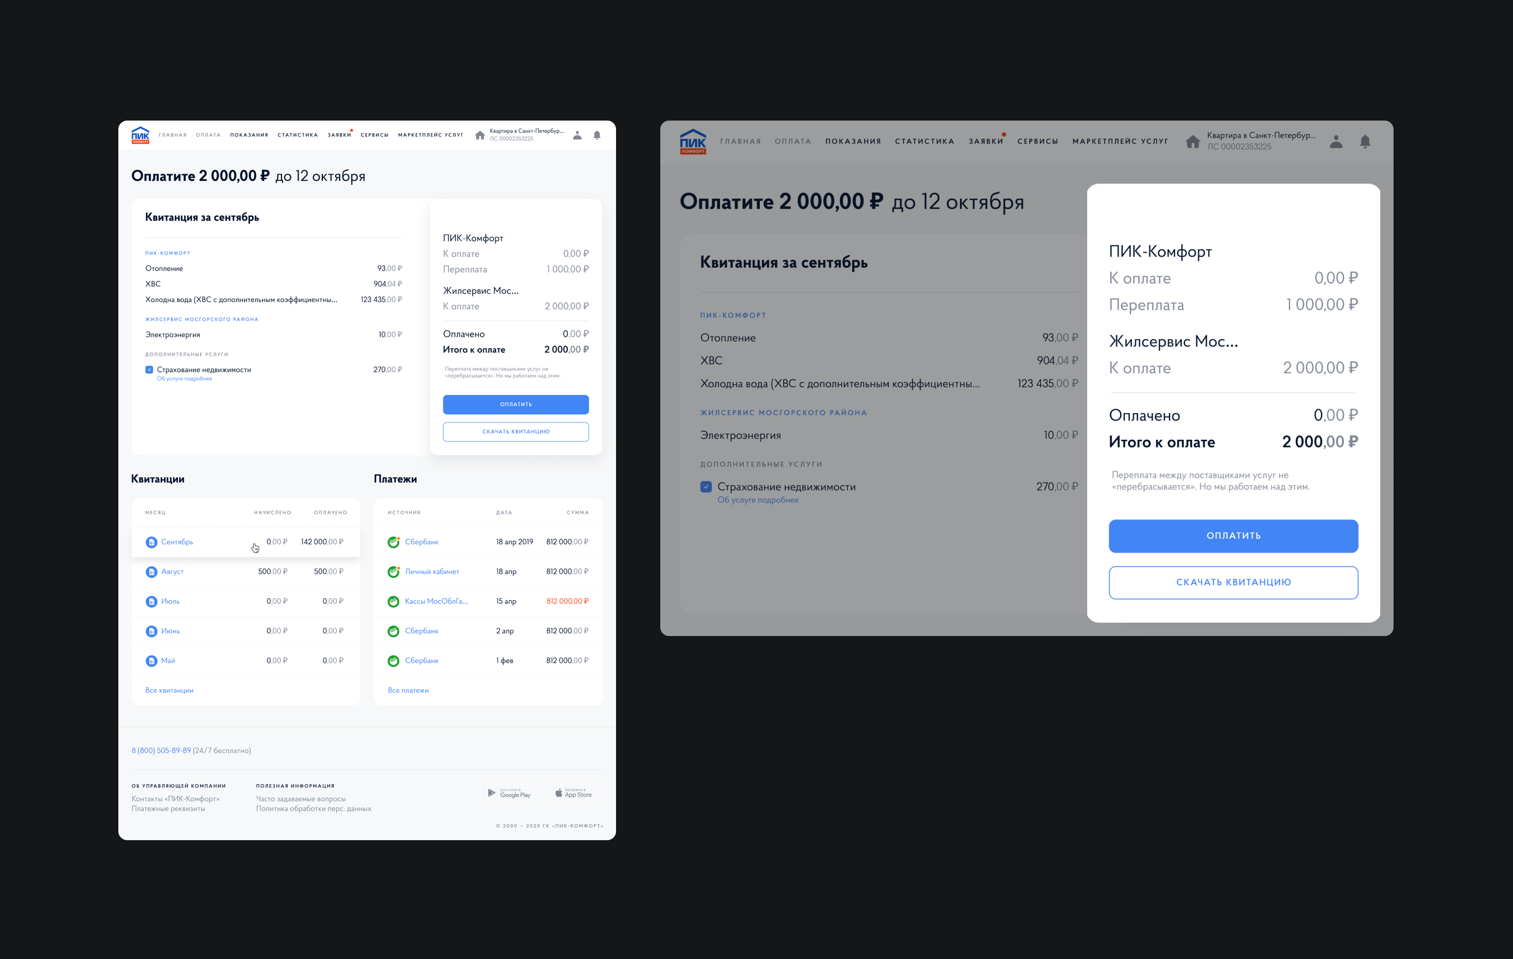The width and height of the screenshot is (1513, 959).
Task: Click the Sberbank icon for 18 апр 2019 payment
Action: [393, 541]
